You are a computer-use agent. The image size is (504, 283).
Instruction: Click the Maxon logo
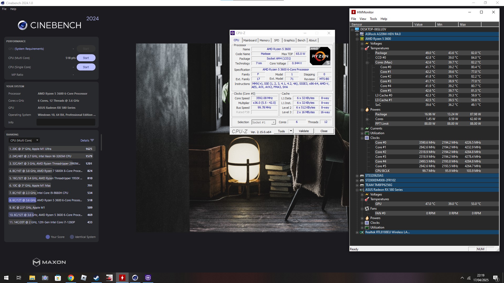point(49,262)
